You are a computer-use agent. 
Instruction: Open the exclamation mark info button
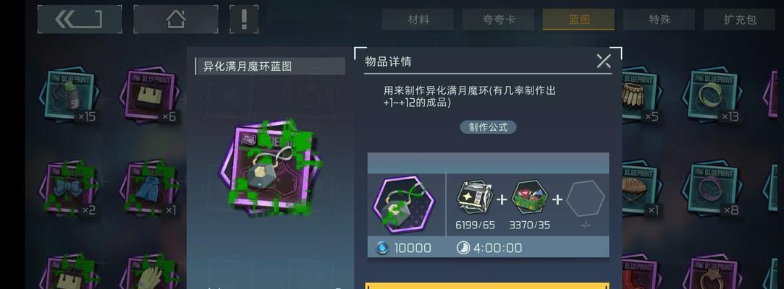(244, 20)
